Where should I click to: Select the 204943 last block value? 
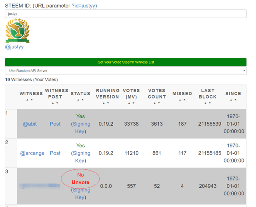click(208, 186)
